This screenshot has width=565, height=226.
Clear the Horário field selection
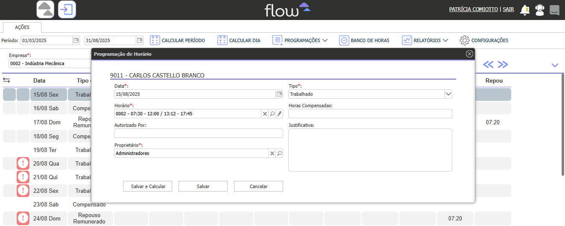pos(265,114)
